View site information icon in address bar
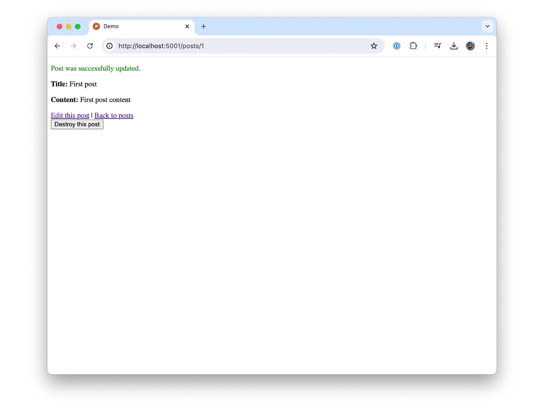544x408 pixels. click(109, 46)
